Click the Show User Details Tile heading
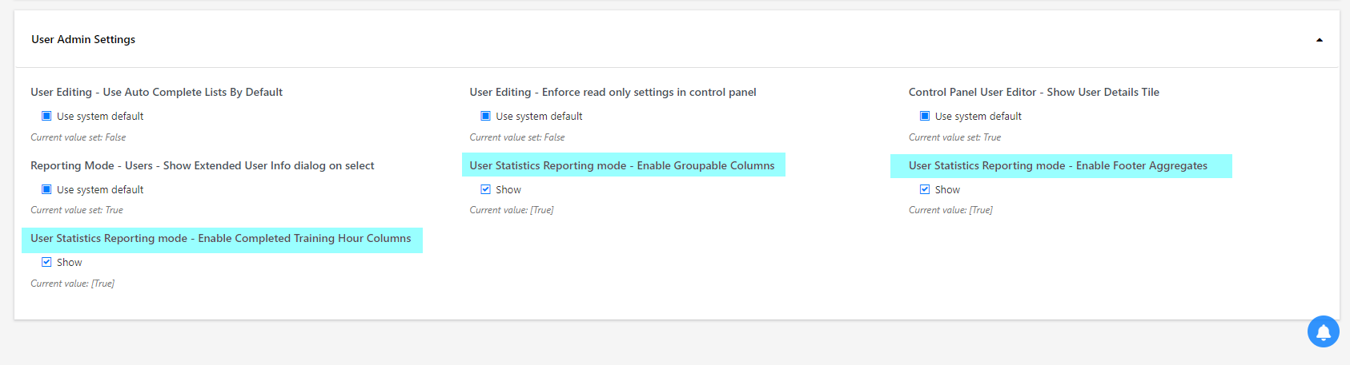Viewport: 1350px width, 365px height. 1034,92
